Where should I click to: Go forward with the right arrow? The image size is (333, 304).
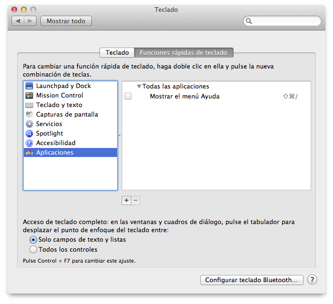(30, 21)
